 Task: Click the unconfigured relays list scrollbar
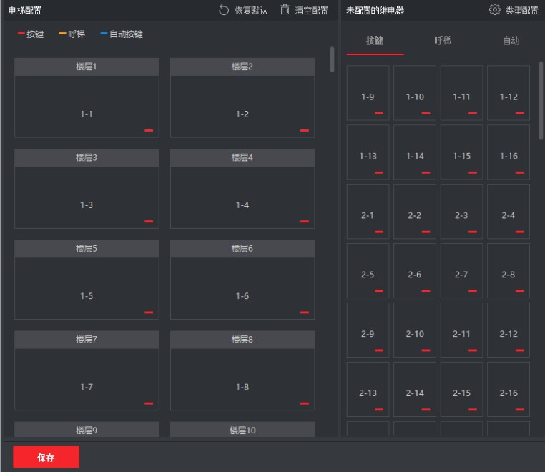541,100
